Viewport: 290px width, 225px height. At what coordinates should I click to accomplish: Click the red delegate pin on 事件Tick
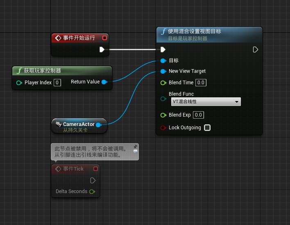coord(95,169)
